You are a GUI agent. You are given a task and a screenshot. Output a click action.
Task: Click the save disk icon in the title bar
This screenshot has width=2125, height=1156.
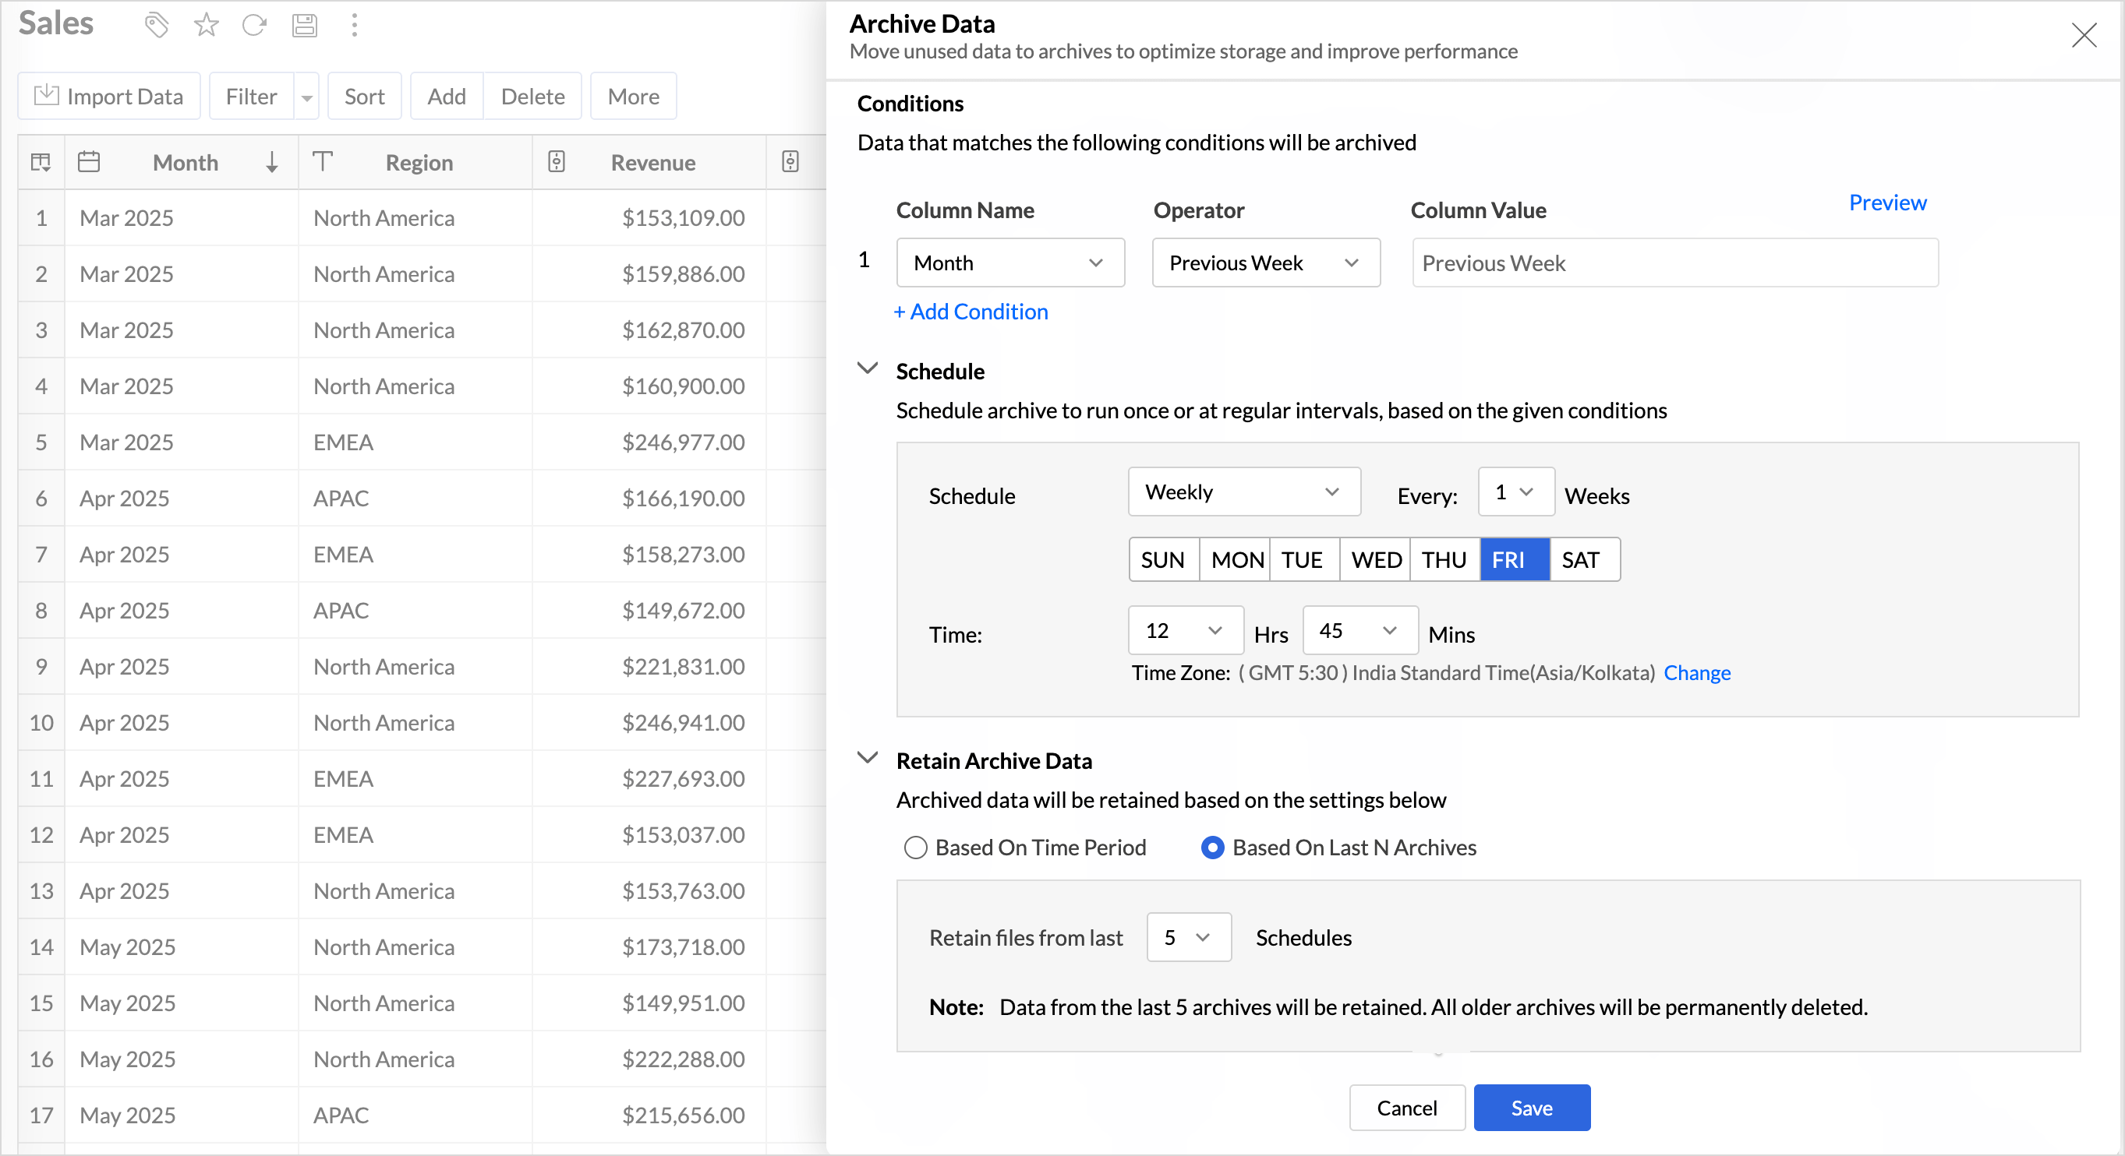(x=304, y=26)
